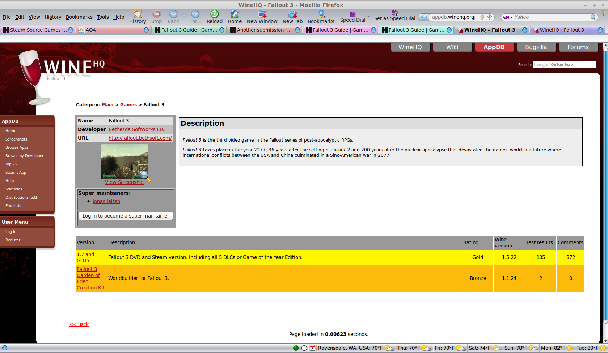The image size is (608, 353).
Task: Click the Fallout 3 screenshot thumbnail
Action: point(124,162)
